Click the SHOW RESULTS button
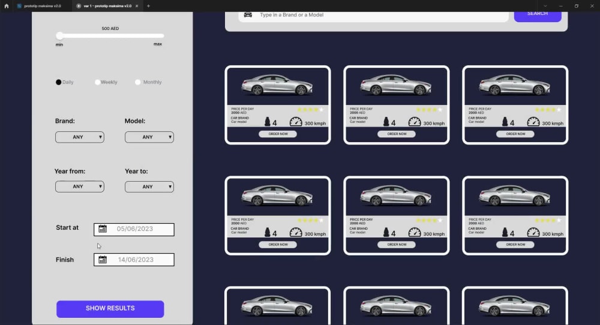Screen dimensions: 600x325 (x=110, y=309)
